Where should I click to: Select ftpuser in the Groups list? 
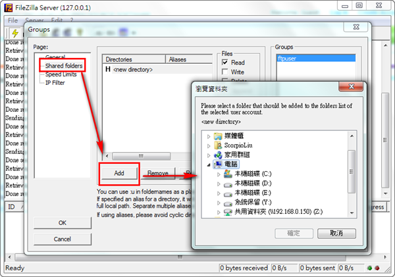[x=316, y=59]
